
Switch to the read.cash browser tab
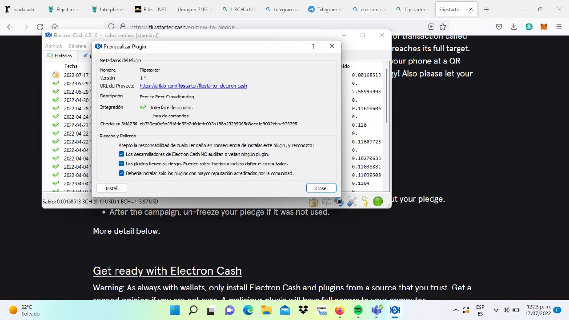pos(21,9)
